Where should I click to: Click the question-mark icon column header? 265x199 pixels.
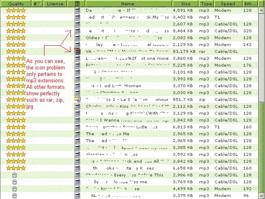coord(77,3)
